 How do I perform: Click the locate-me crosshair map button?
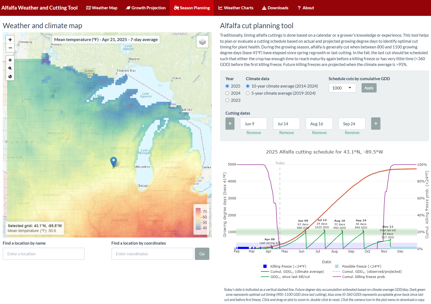10,60
